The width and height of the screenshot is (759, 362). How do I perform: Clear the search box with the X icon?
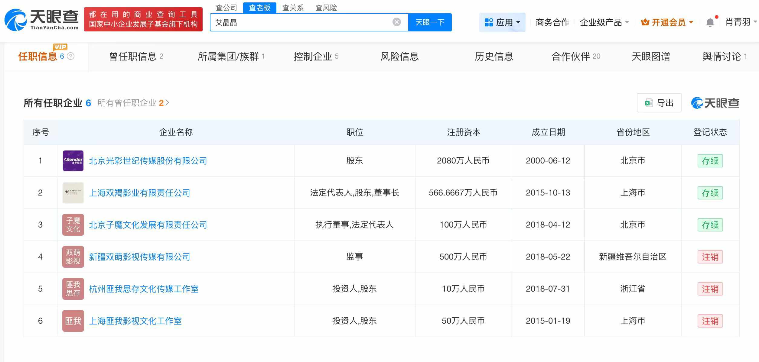[396, 21]
